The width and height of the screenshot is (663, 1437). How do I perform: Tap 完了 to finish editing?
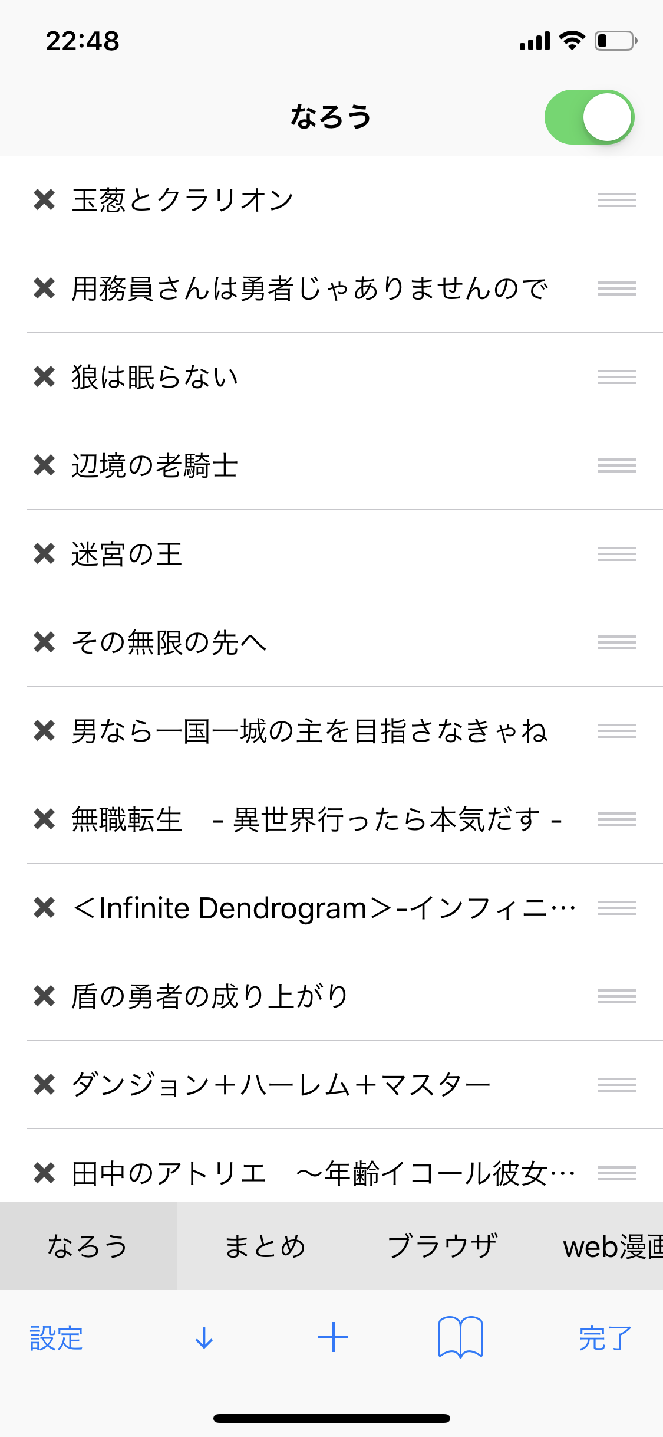[x=605, y=1338]
